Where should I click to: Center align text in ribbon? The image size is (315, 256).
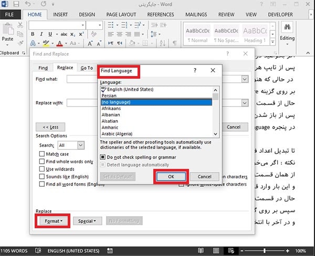pyautogui.click(x=120, y=34)
